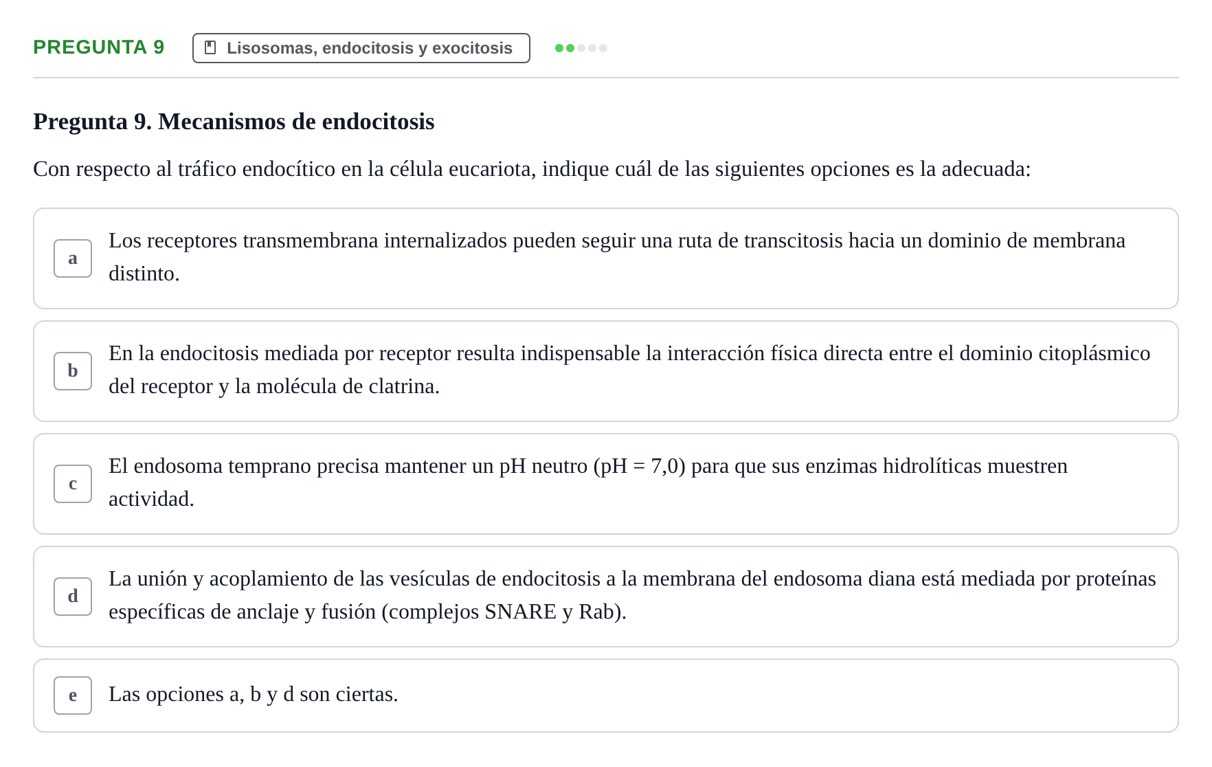Click the PREGUNTA 9 header label
Viewport: 1212px width, 767px height.
click(99, 47)
